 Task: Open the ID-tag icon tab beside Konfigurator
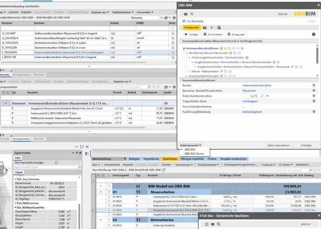tap(205, 27)
